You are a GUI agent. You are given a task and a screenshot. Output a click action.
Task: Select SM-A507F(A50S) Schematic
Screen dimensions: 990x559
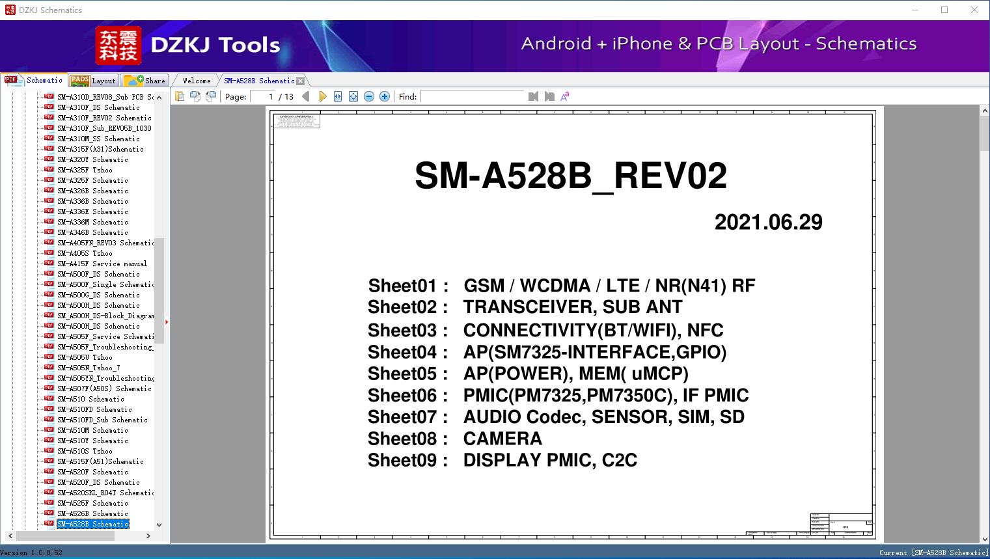click(104, 389)
